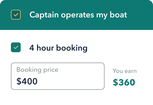Viewport: 153px width, 105px height.
Task: Click the word Captain in the header
Action: [x=44, y=15]
